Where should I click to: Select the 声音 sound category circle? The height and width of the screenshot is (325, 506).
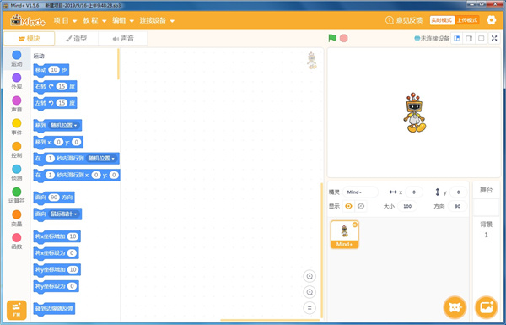click(x=17, y=100)
